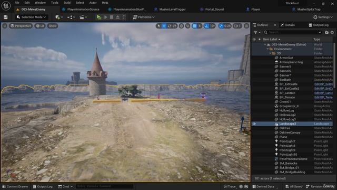The width and height of the screenshot is (337, 190).
Task: Click the Edit BP_Terrace blueprint link
Action: point(323,97)
